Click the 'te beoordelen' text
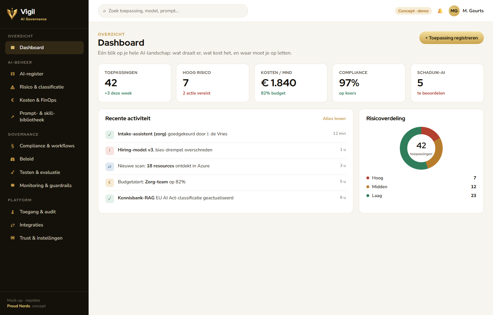493x315 pixels. 431,93
